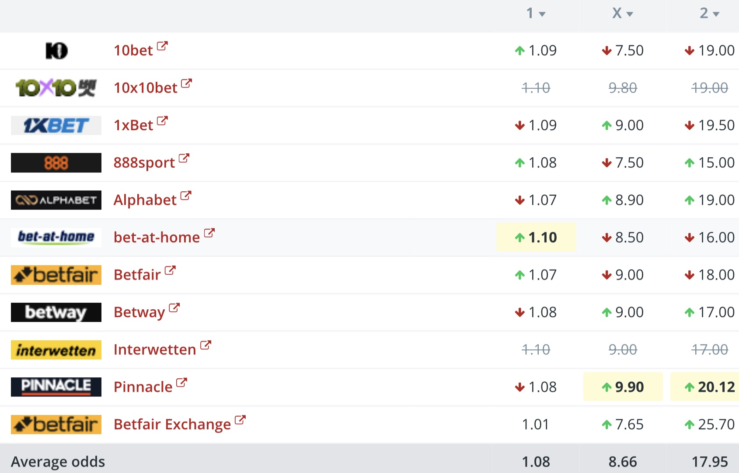Click Pinnacle's highlighted 9.90 draw odds
The width and height of the screenshot is (739, 473).
pyautogui.click(x=623, y=387)
